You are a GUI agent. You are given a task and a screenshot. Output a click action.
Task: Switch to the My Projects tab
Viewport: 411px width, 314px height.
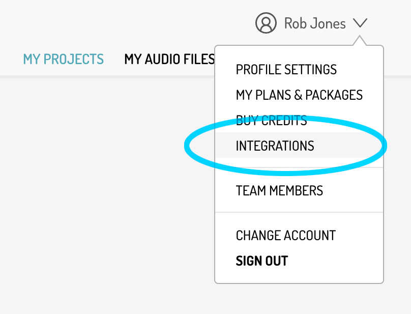point(64,59)
